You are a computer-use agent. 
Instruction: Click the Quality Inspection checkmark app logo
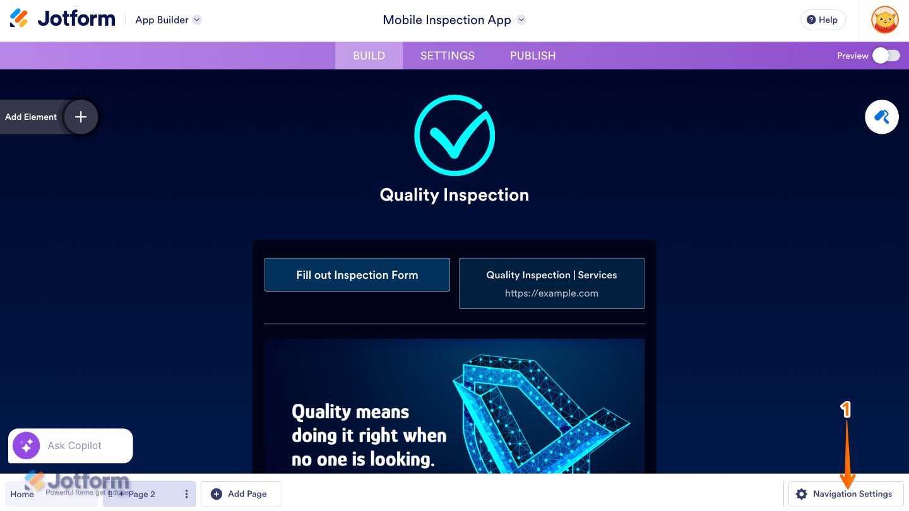pyautogui.click(x=454, y=135)
